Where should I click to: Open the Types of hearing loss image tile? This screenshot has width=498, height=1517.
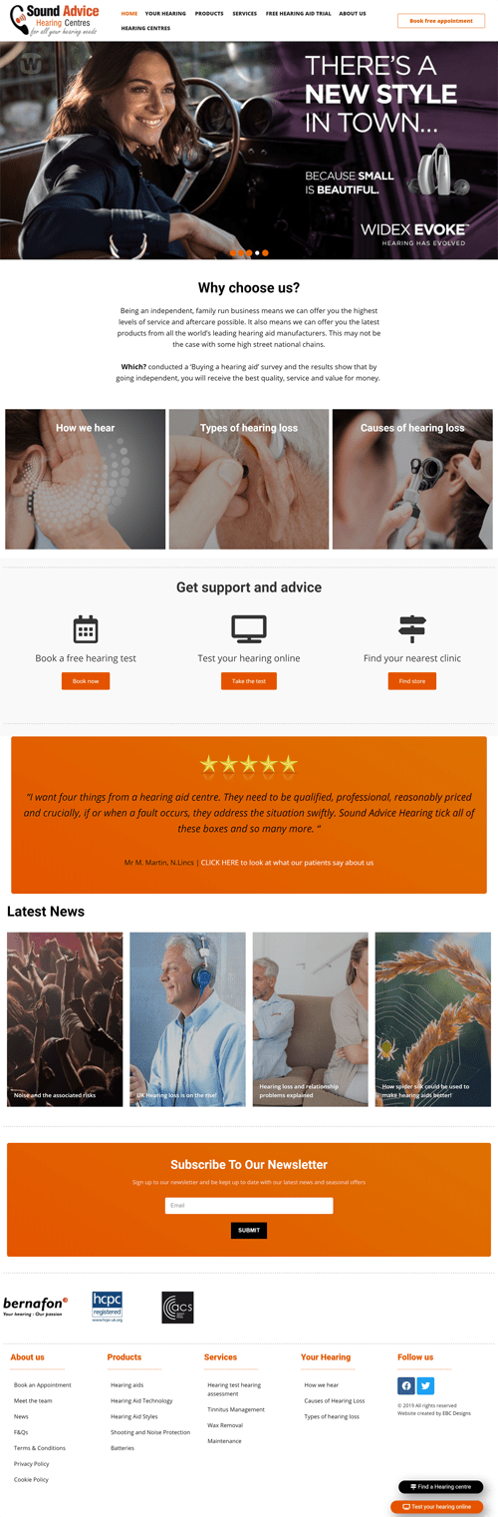pos(249,479)
